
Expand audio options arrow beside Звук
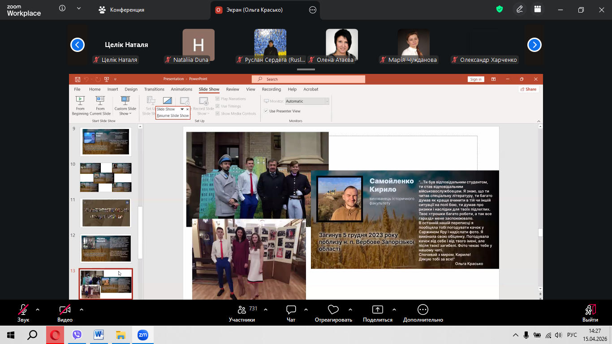pos(38,310)
